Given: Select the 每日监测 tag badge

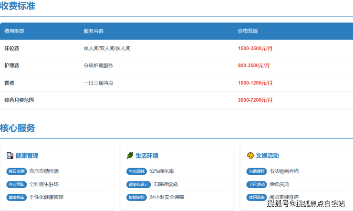Looking at the screenshot, I should point(17,171).
